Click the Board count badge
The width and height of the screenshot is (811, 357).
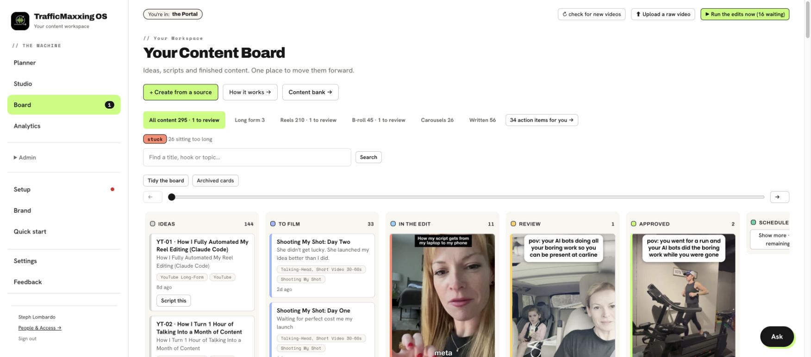[x=109, y=105]
